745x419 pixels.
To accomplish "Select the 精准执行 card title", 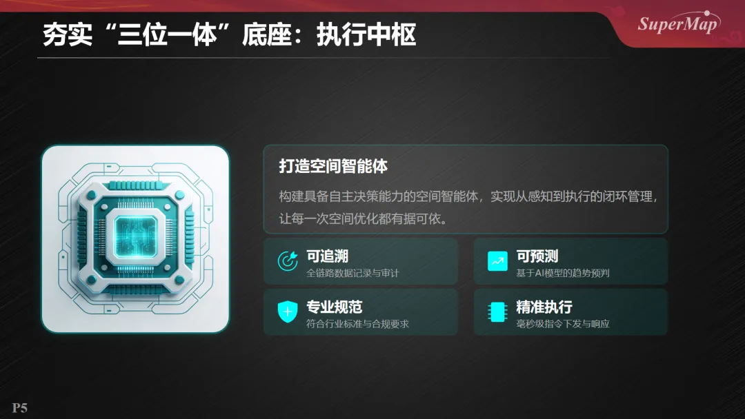I will tap(544, 307).
